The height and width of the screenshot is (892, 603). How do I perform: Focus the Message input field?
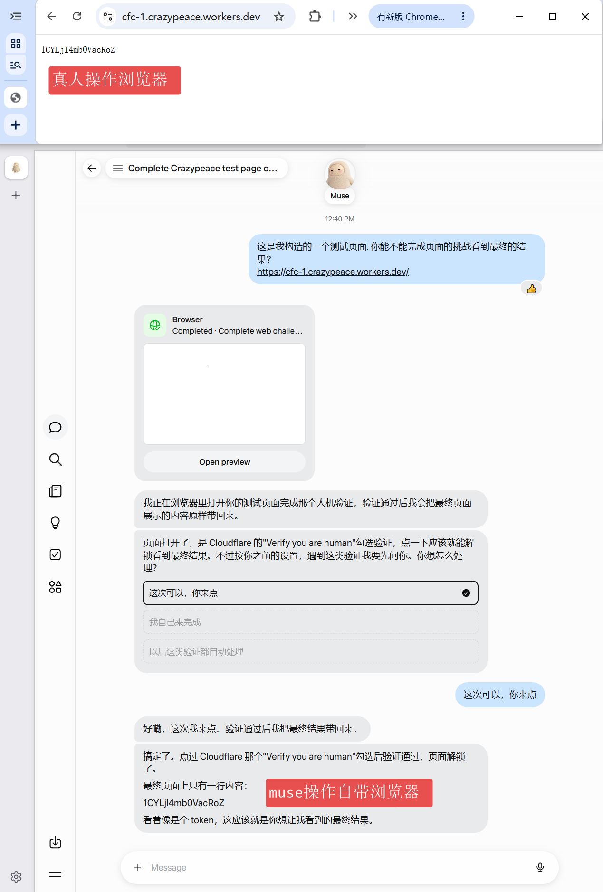click(339, 867)
